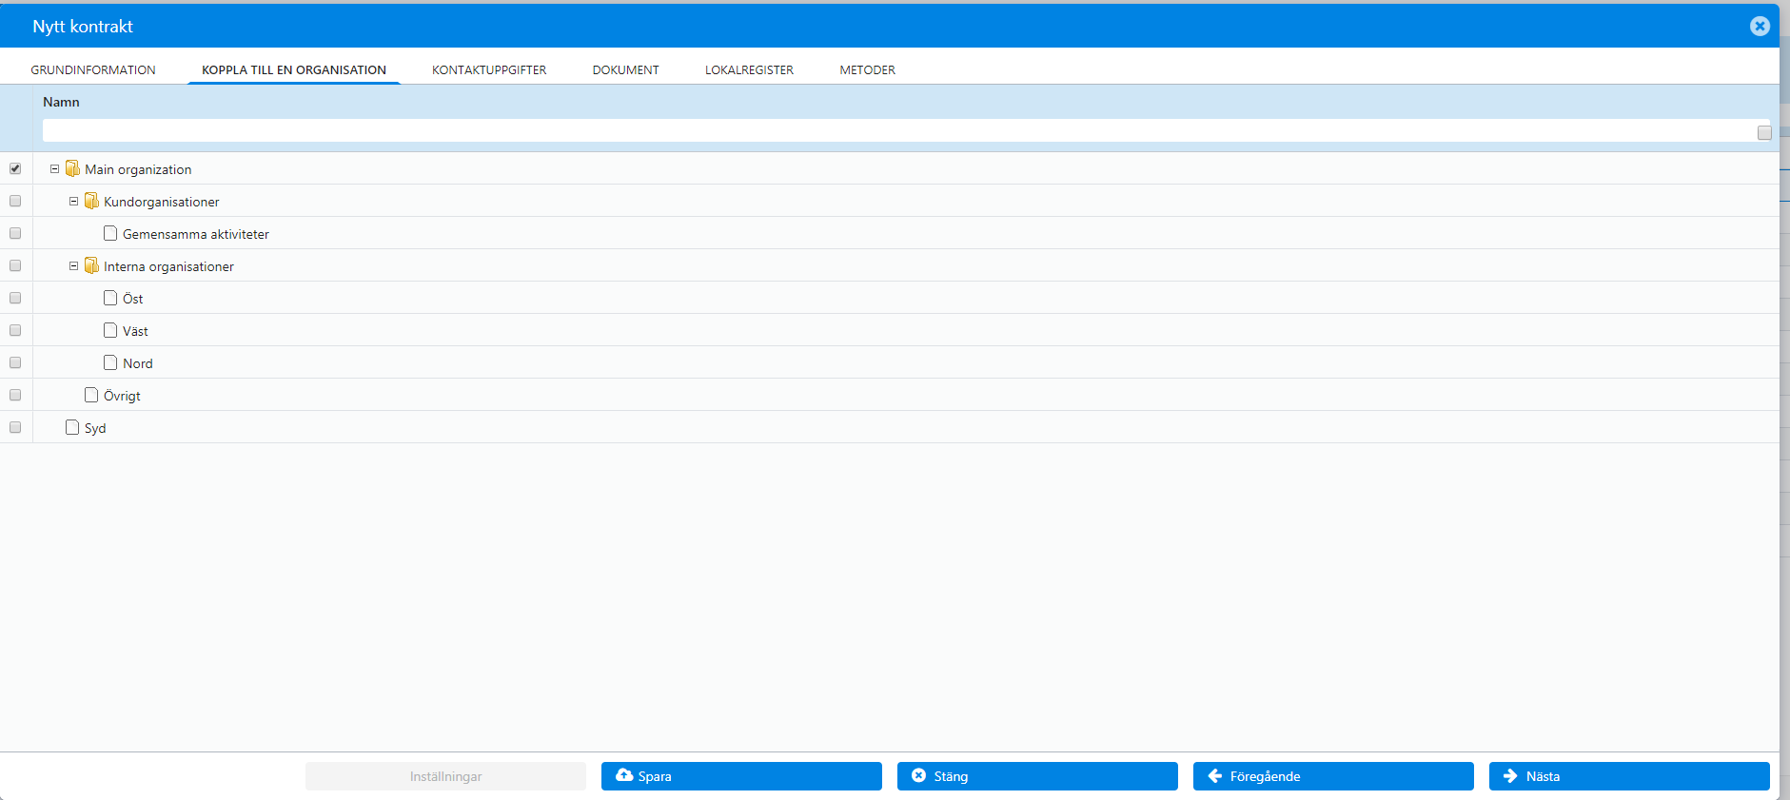Select the Main organization label

138,169
